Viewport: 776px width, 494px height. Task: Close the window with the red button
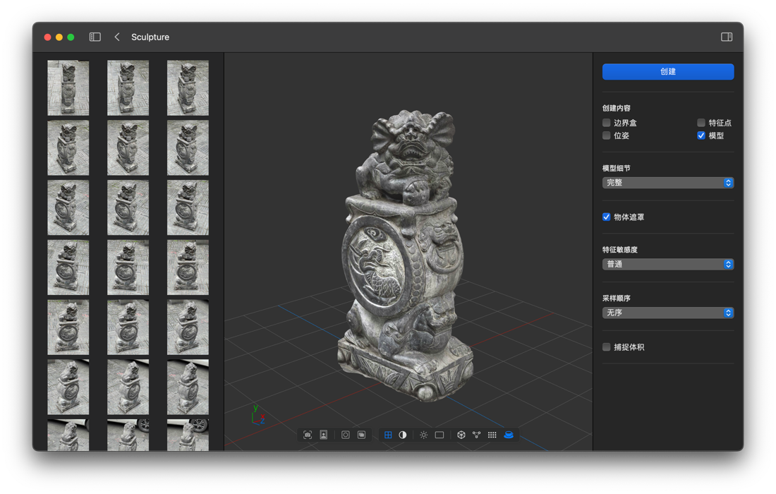[47, 37]
